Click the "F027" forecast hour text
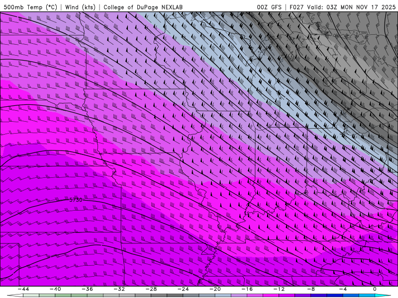 click(x=297, y=7)
